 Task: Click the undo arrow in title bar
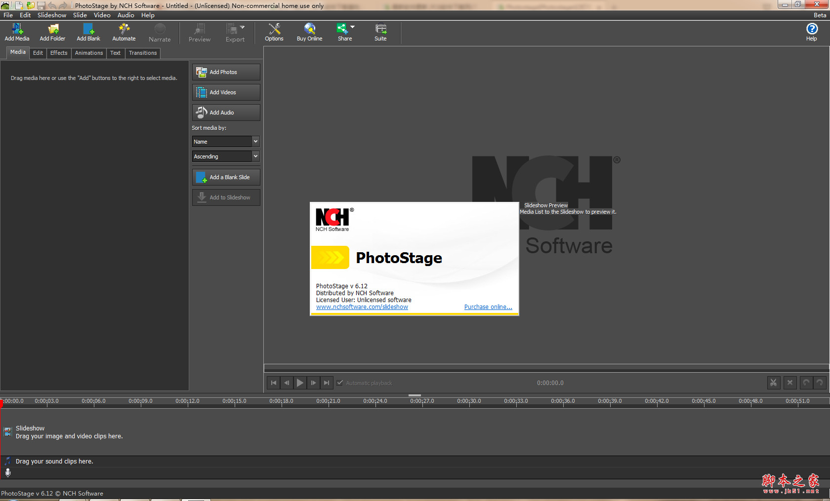coord(52,5)
